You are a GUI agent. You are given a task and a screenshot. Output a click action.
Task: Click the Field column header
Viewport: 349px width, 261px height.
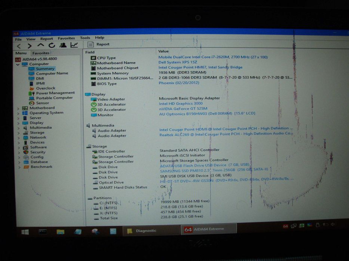90,52
